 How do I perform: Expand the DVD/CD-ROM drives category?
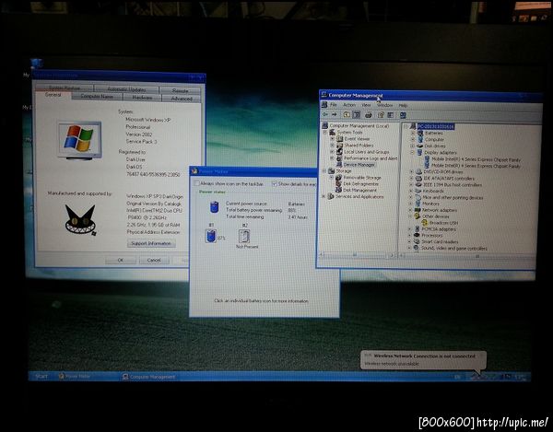pyautogui.click(x=411, y=171)
